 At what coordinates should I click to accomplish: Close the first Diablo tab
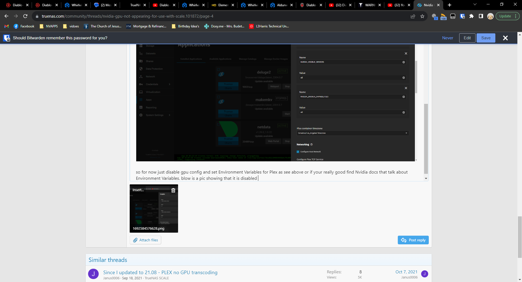(27, 5)
